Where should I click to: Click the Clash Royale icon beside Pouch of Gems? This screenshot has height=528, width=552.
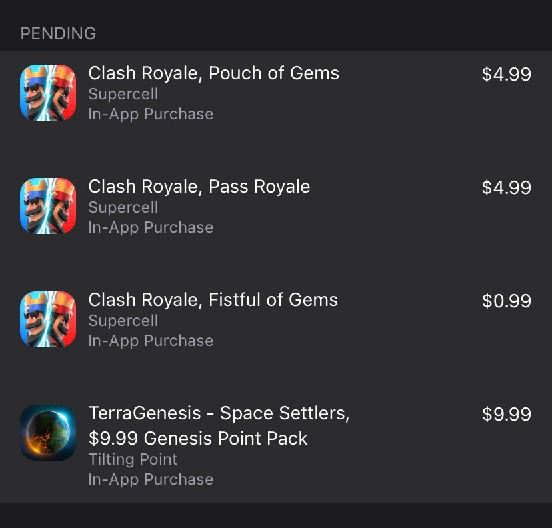tap(48, 93)
